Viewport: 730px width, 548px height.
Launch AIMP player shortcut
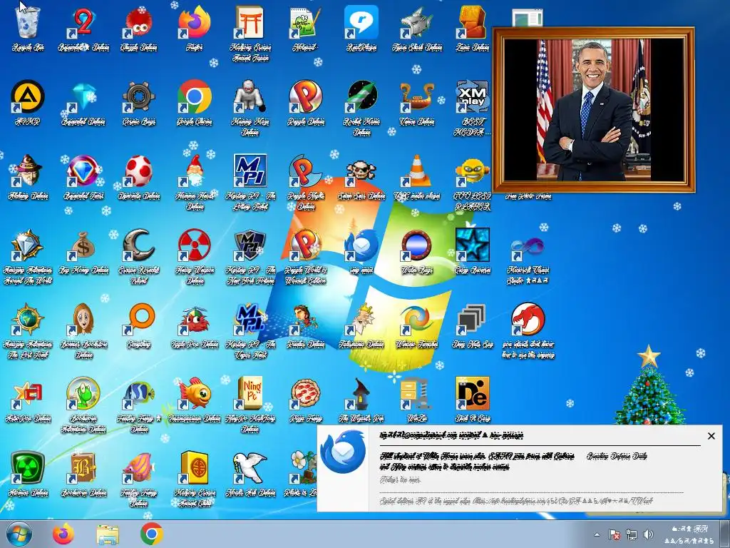[x=28, y=96]
